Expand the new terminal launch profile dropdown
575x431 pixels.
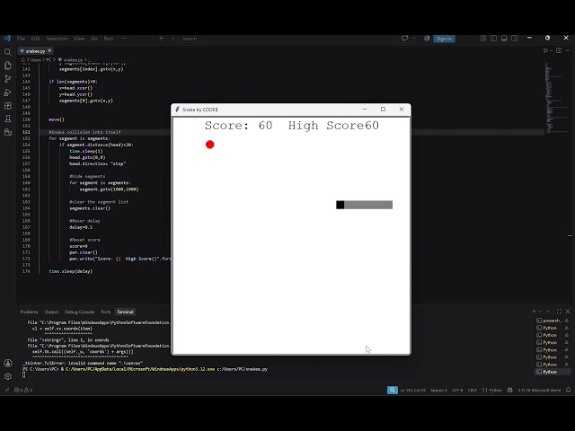point(540,312)
